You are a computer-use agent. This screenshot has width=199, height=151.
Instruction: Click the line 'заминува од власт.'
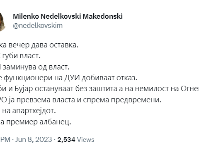34,67
